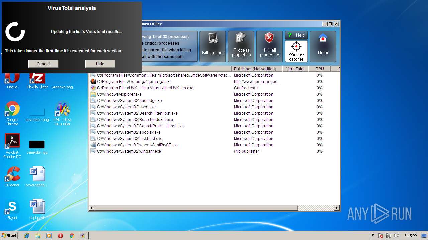Screen dimensions: 428x240
Task: Open the FileZilla Client desktop shortcut
Action: click(x=37, y=81)
